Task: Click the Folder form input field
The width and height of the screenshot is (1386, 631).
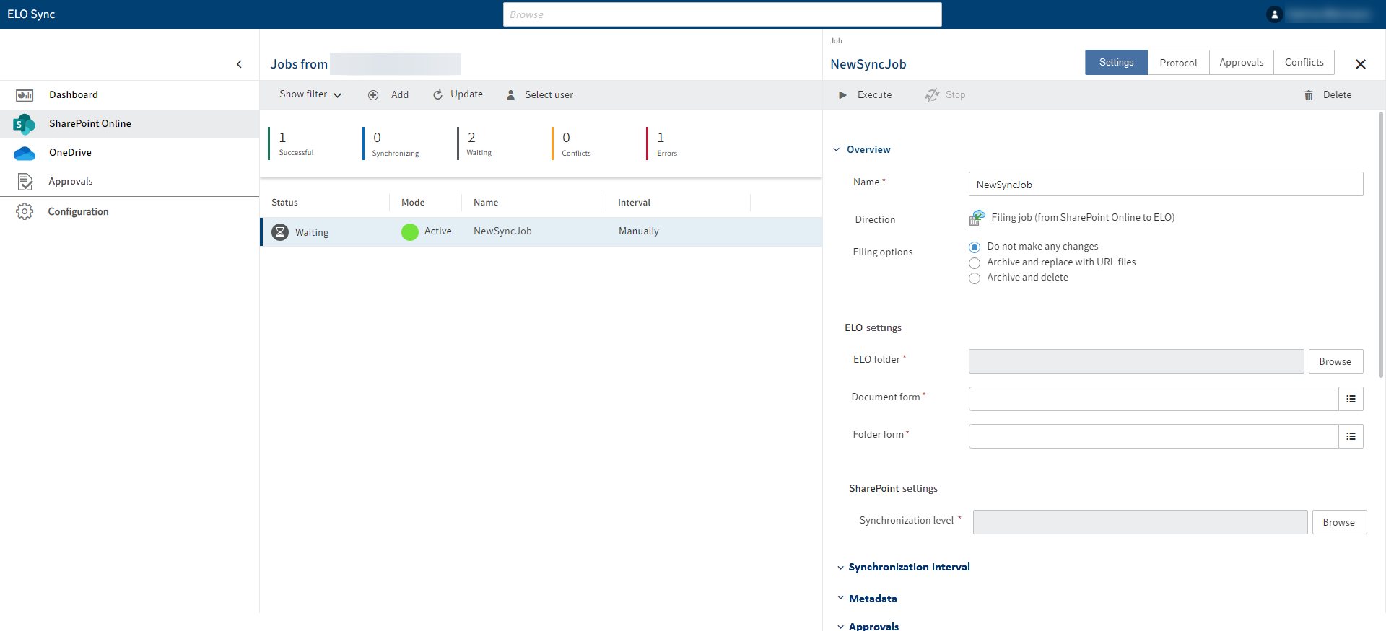Action: (1154, 436)
